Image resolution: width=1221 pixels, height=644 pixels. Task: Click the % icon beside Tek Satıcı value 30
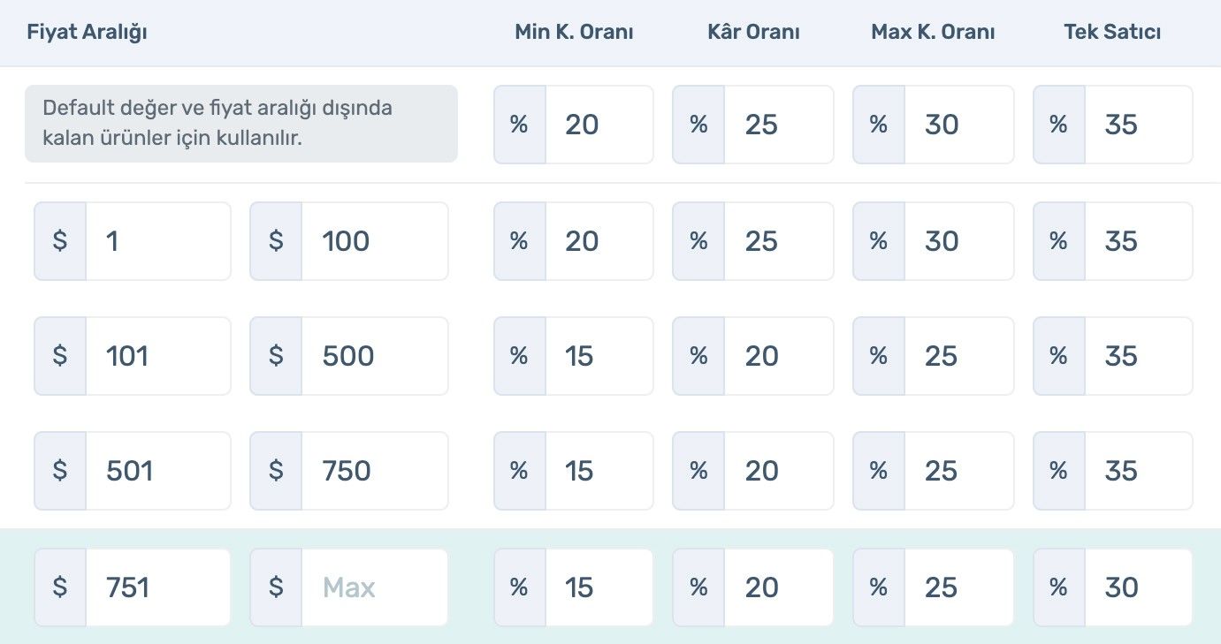(x=1057, y=587)
